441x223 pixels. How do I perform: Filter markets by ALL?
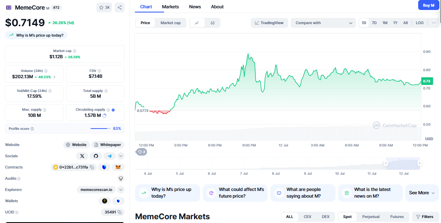290,217
